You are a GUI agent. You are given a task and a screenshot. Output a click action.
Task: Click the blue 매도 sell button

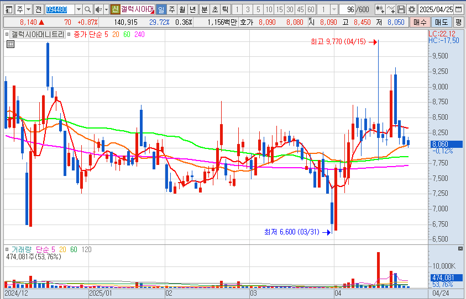click(x=441, y=22)
